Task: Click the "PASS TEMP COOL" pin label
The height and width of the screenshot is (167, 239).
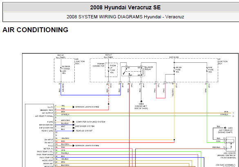Action: point(45,152)
